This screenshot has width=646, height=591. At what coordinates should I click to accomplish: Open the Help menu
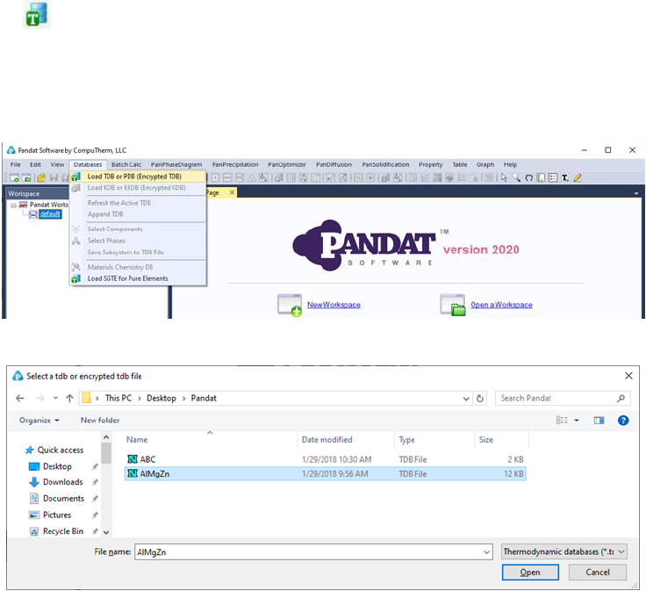pos(510,164)
